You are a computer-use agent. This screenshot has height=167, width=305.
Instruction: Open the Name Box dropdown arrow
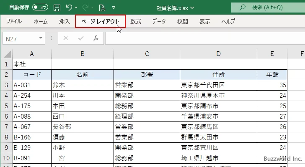coord(41,38)
